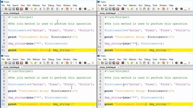
Task: Click the Undo arrow in the top-left Padre toolbar
Action: [x=32, y=9]
